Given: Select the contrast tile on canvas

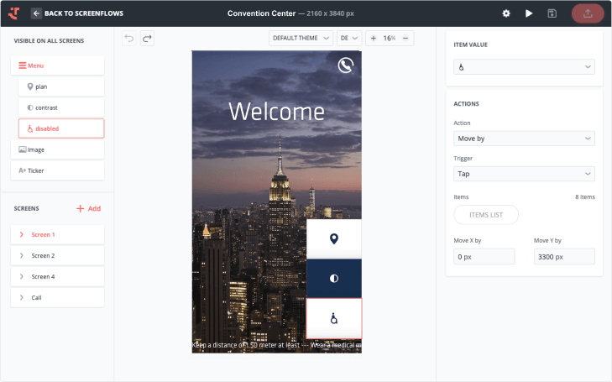Looking at the screenshot, I should [x=334, y=278].
